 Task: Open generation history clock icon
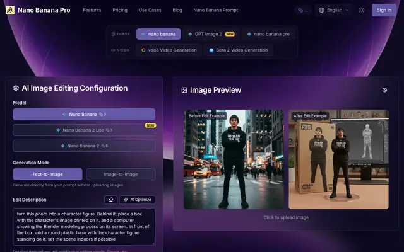(x=384, y=90)
